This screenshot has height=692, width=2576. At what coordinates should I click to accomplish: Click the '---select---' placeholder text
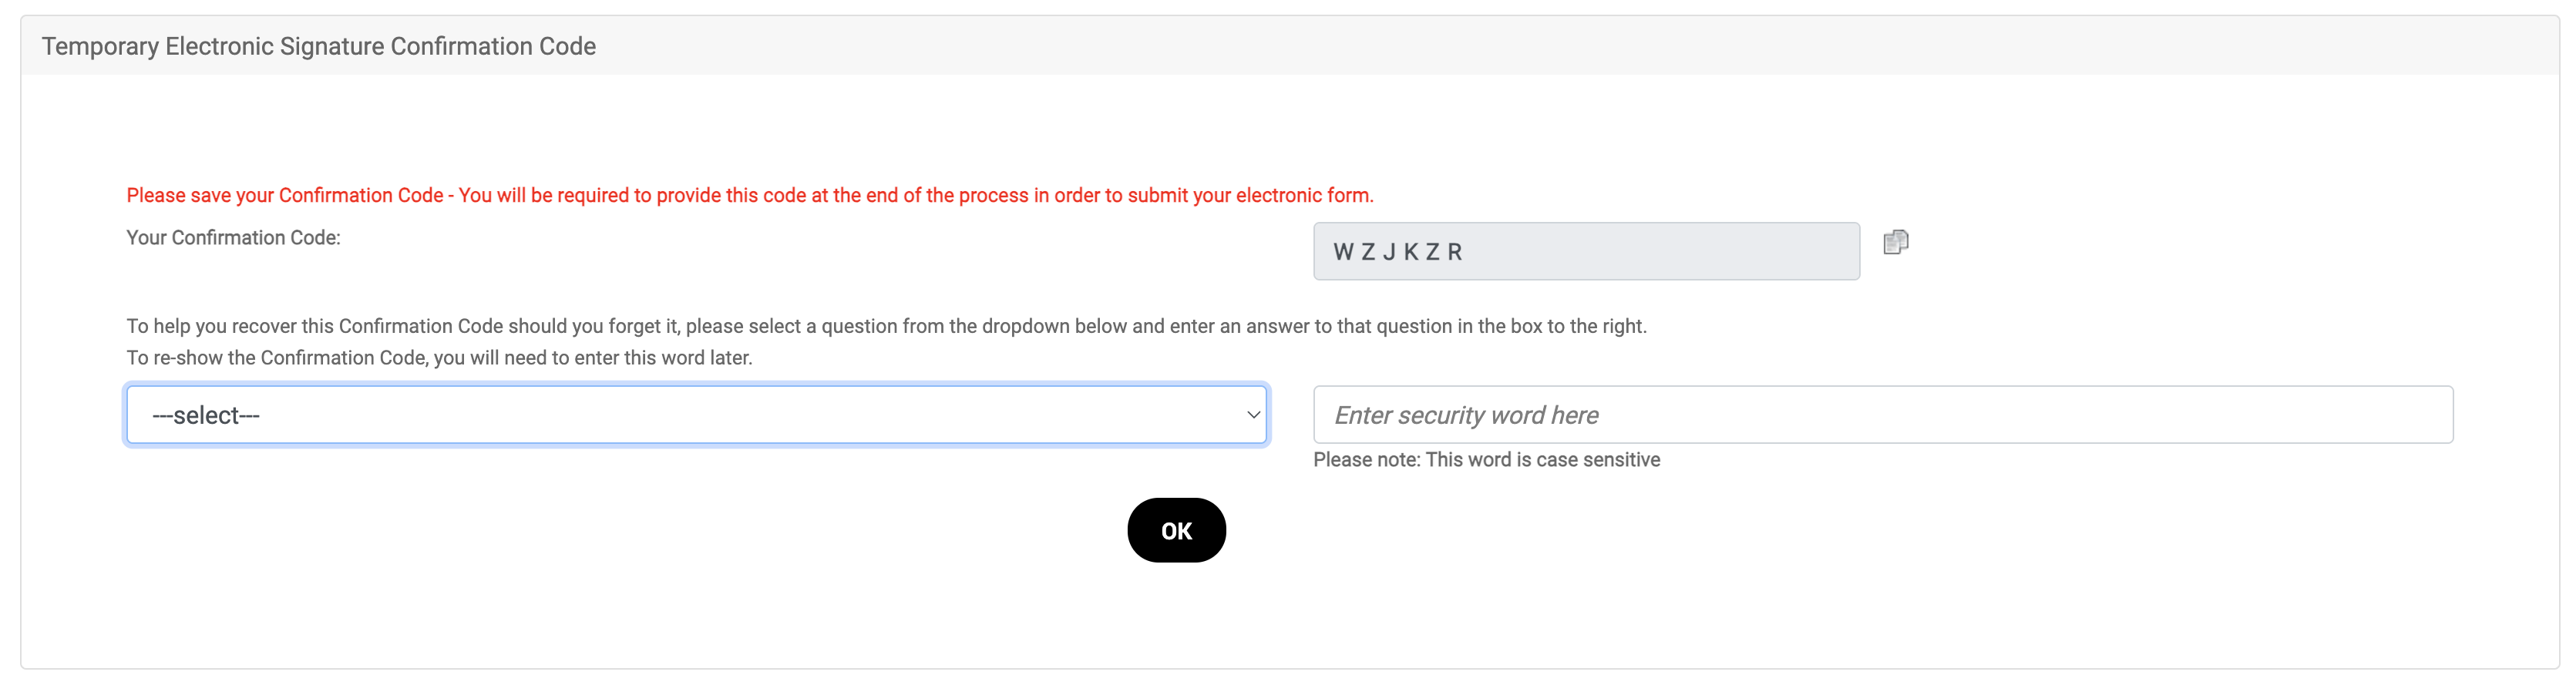tap(206, 416)
